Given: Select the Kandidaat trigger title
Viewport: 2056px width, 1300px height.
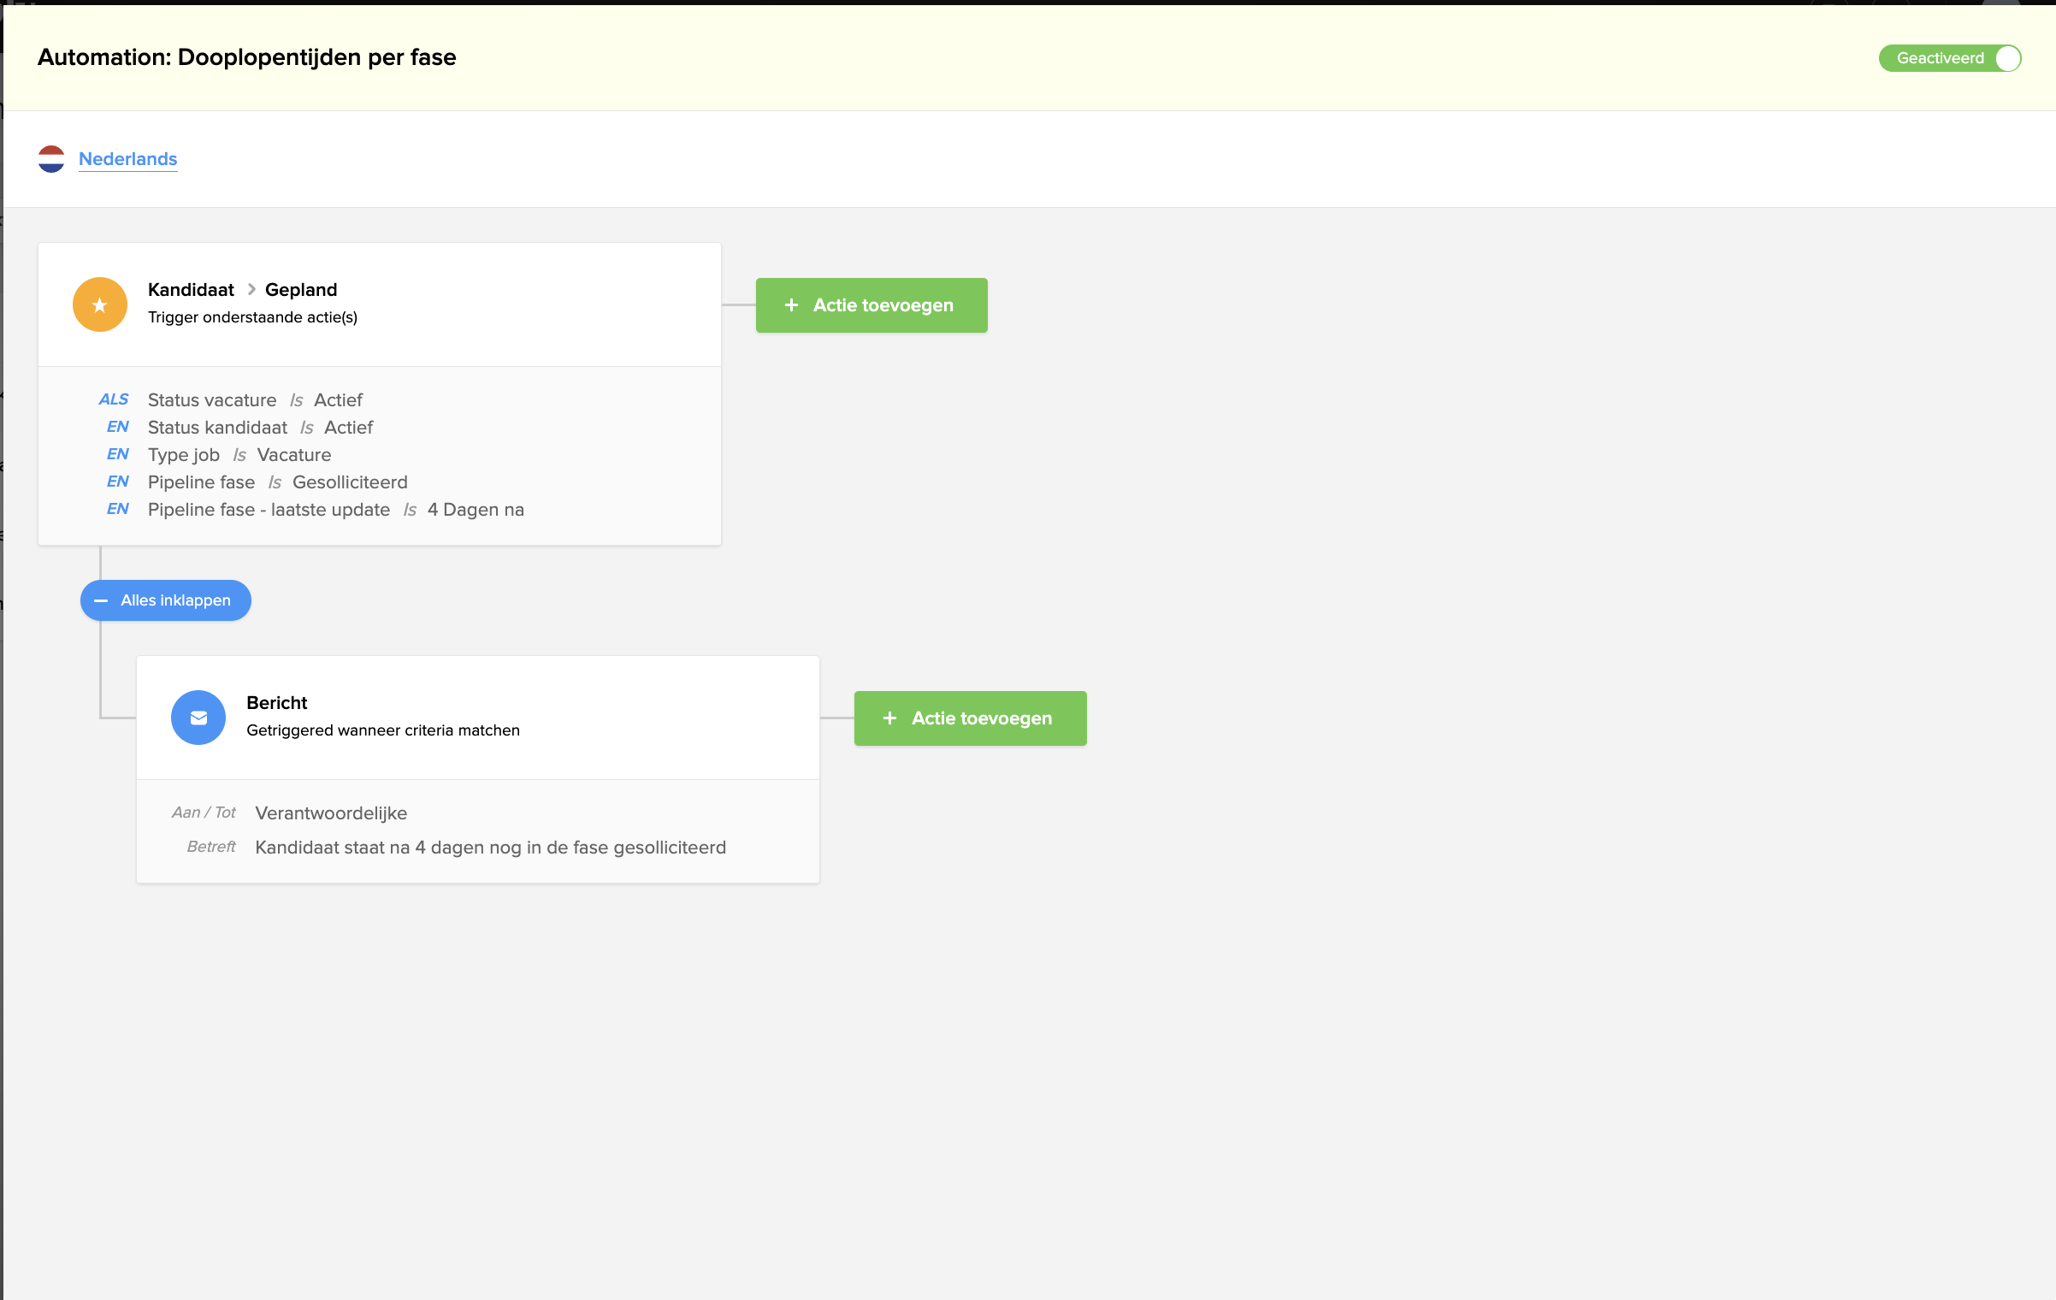Looking at the screenshot, I should click(191, 289).
